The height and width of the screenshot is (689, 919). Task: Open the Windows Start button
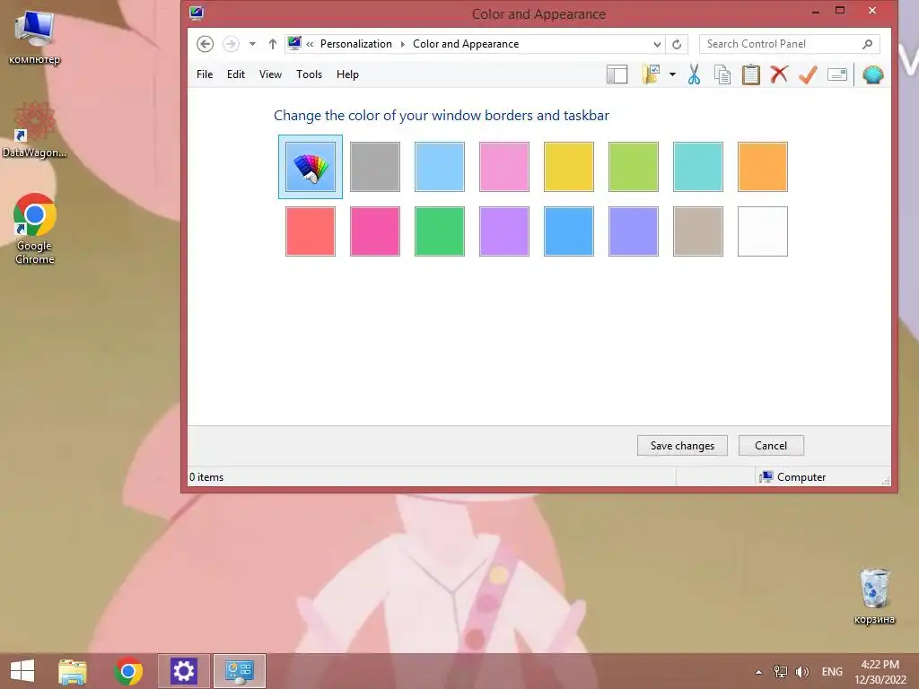click(x=22, y=671)
